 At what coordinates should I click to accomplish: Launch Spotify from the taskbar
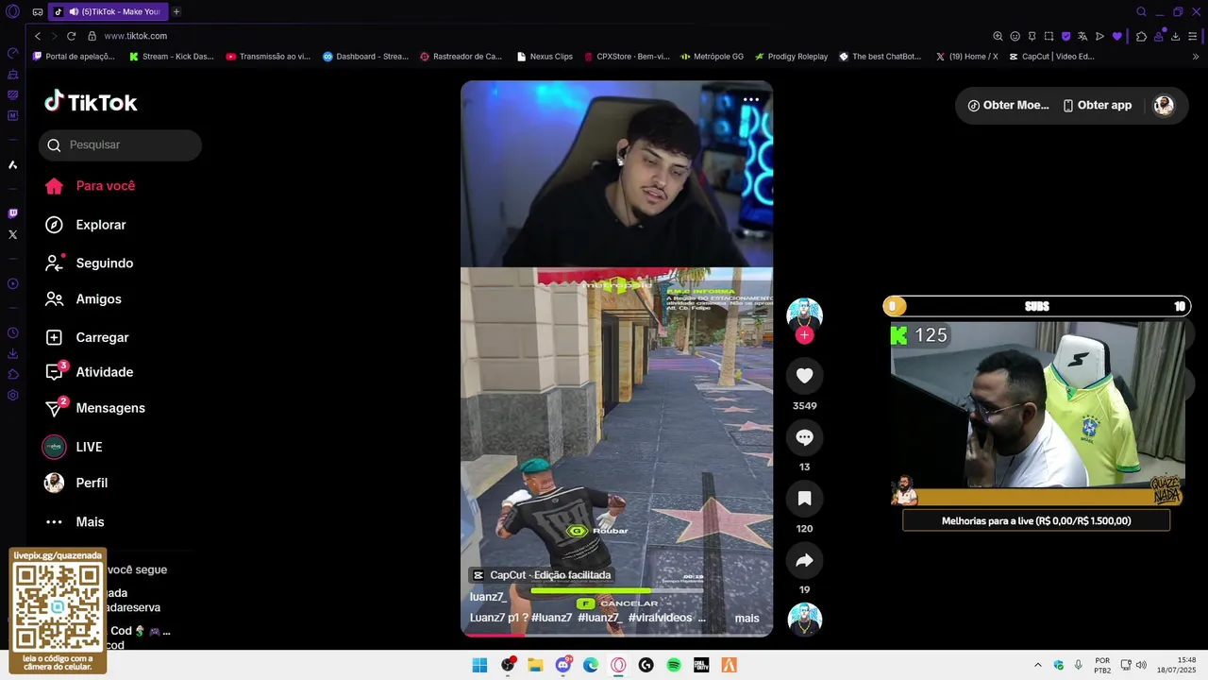coord(674,665)
